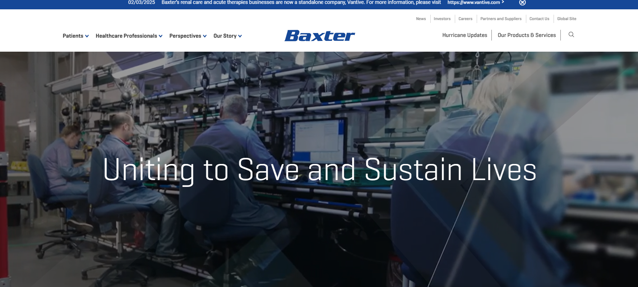This screenshot has height=287, width=638.
Task: Visit the News page
Action: tap(421, 19)
